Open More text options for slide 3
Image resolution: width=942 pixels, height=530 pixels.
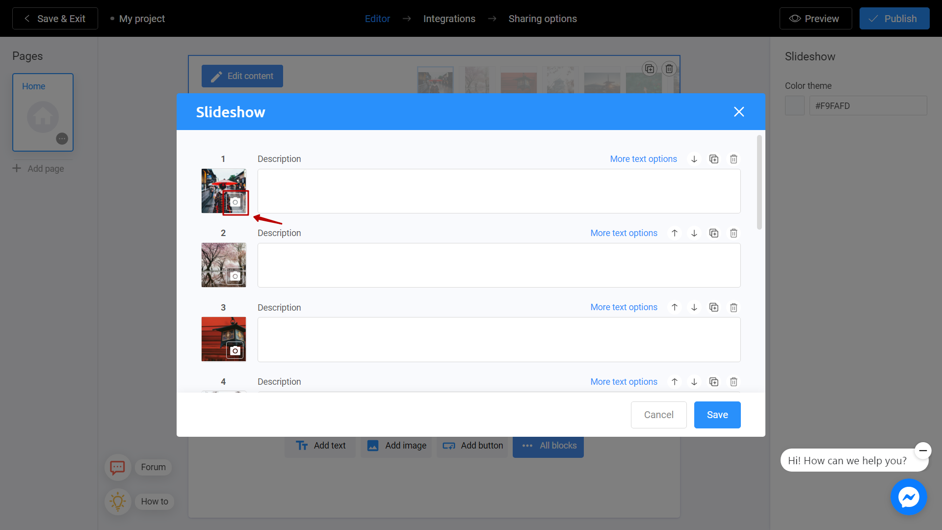click(624, 307)
